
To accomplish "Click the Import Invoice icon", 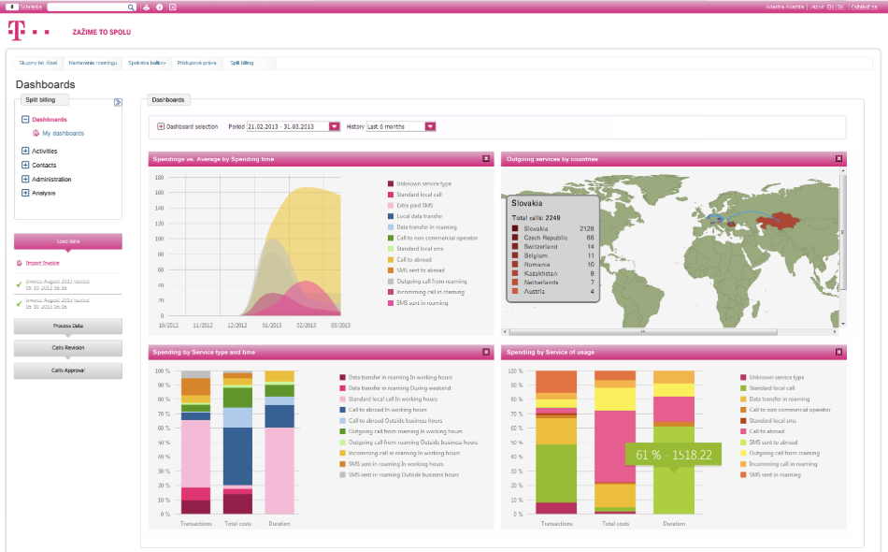I will pos(20,263).
